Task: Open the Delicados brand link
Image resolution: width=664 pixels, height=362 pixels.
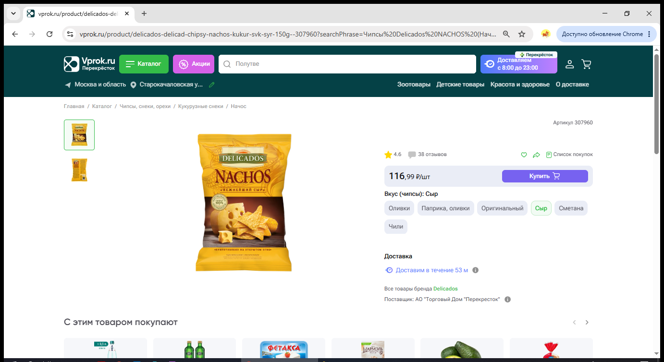Action: pos(445,289)
